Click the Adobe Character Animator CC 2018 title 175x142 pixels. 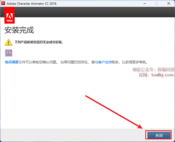(31, 4)
